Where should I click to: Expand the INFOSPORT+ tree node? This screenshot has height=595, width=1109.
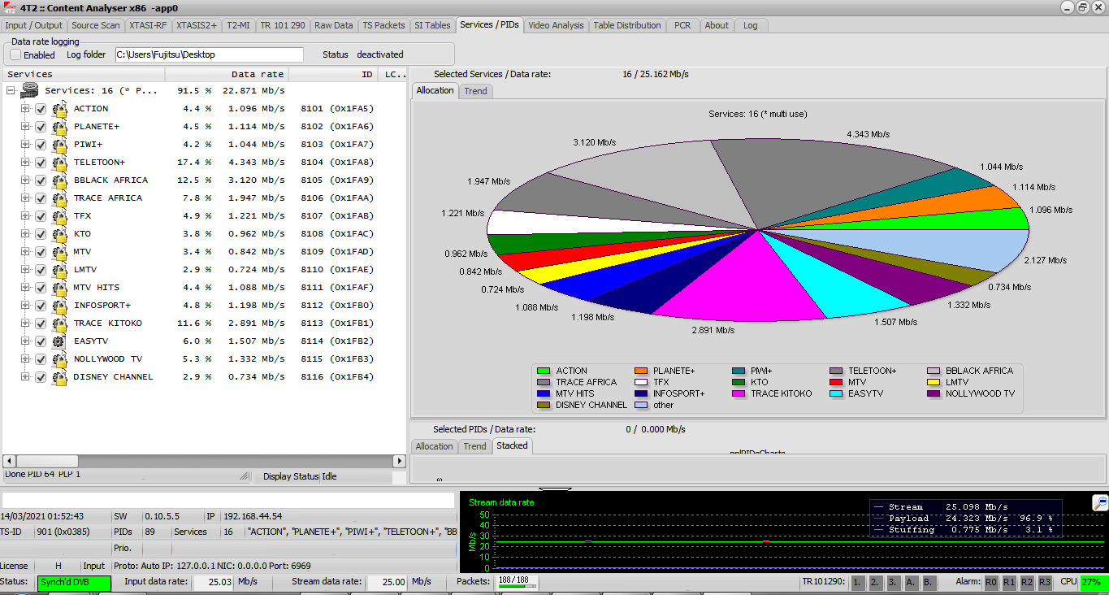[25, 306]
